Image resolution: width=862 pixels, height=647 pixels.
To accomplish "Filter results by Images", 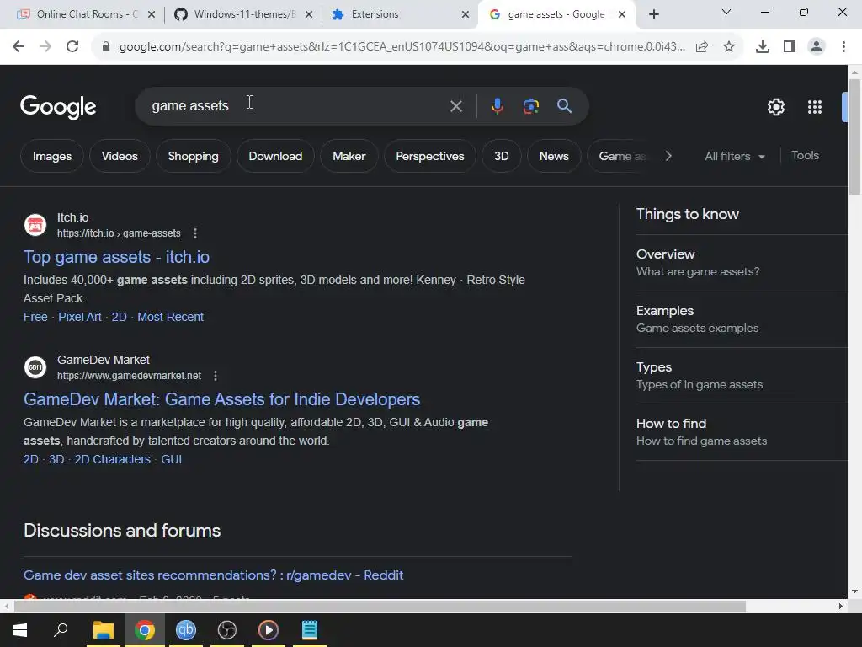I will click(52, 156).
